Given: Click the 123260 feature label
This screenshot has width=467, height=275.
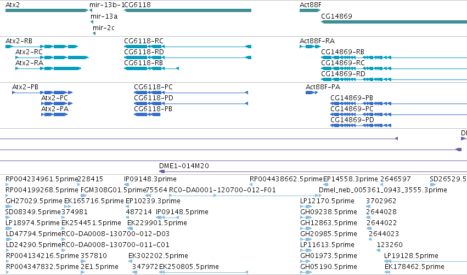Looking at the screenshot, I should tap(390, 245).
